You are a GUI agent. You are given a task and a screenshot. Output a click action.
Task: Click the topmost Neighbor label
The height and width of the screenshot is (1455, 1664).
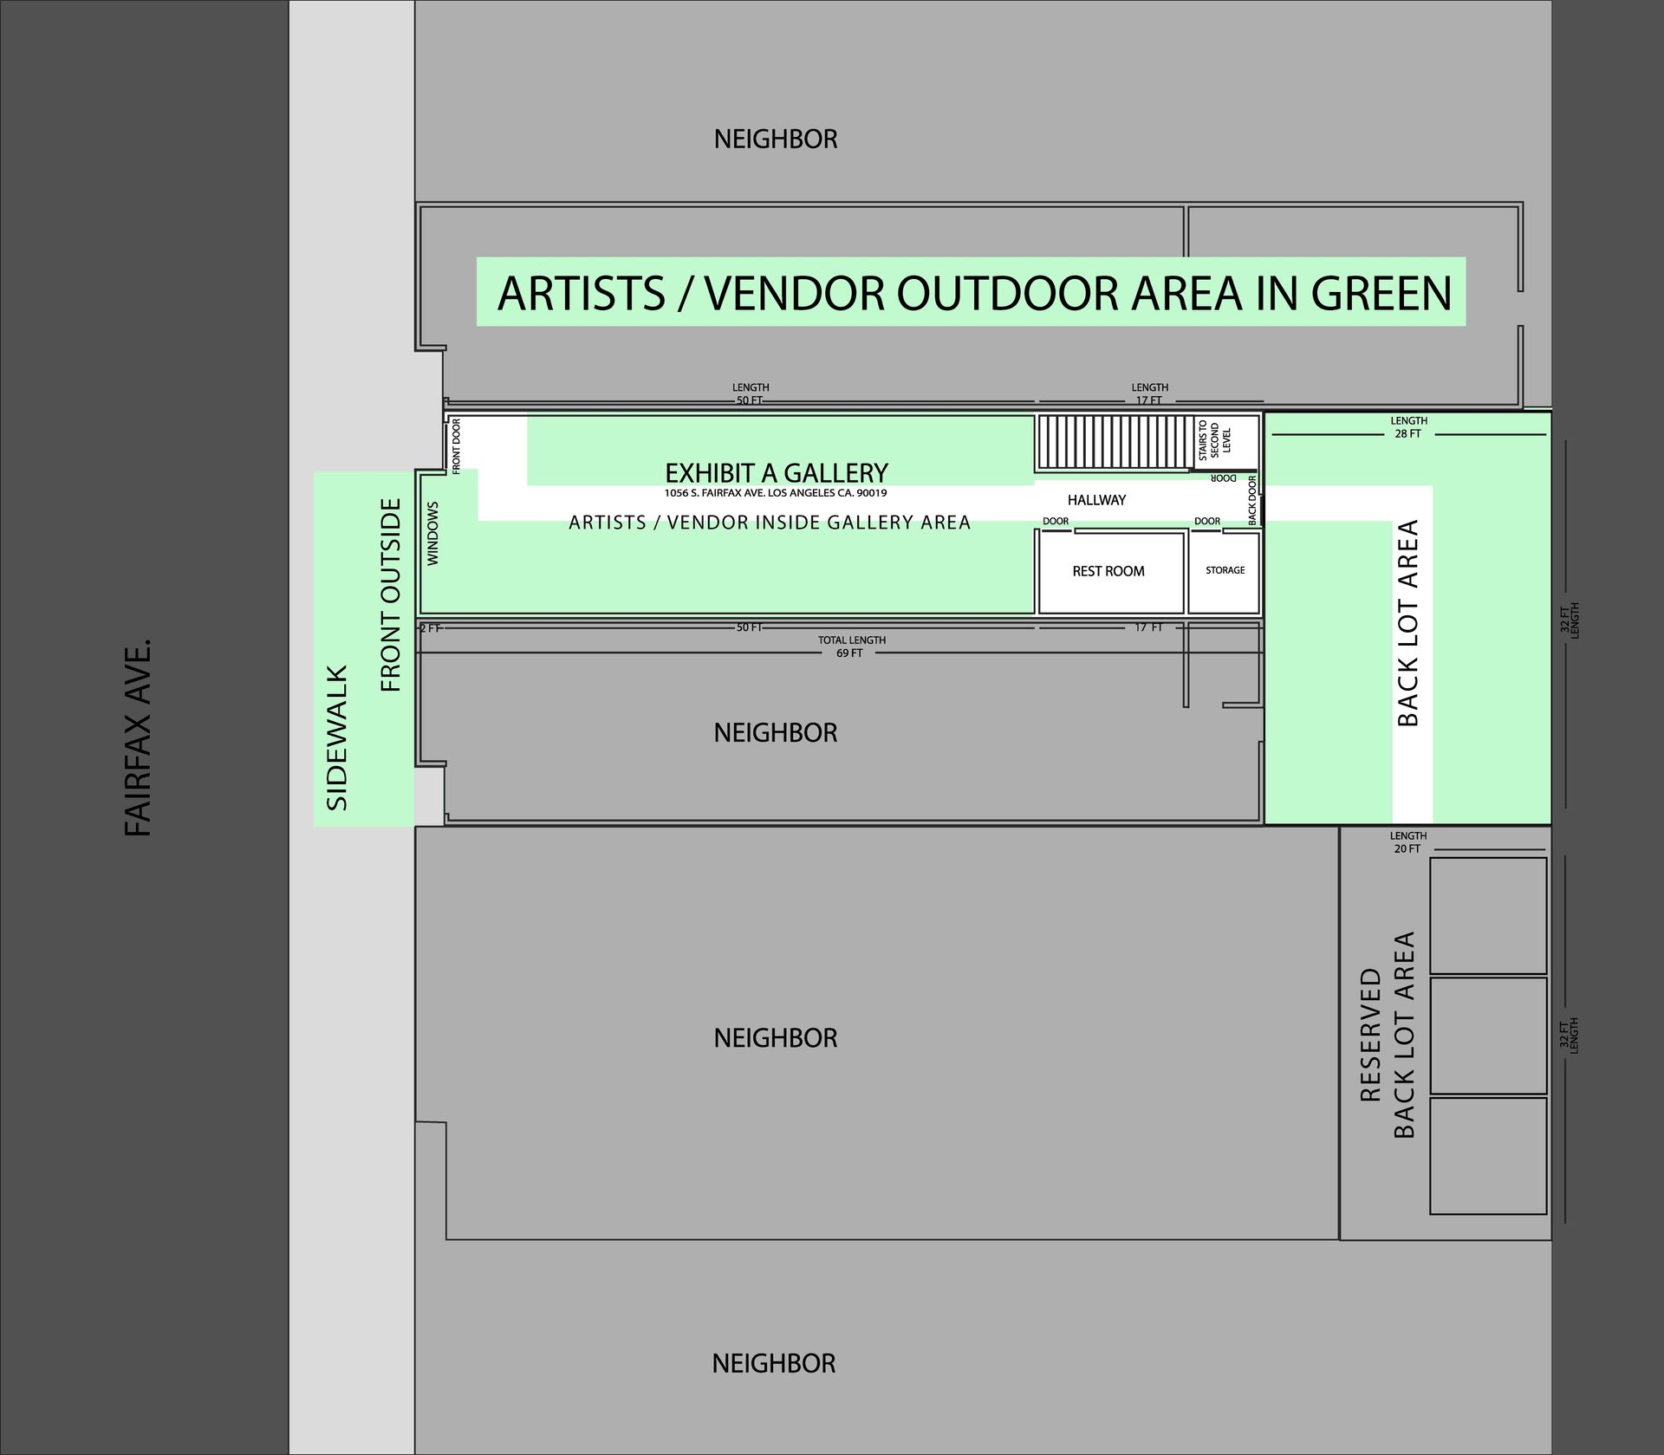pyautogui.click(x=776, y=140)
